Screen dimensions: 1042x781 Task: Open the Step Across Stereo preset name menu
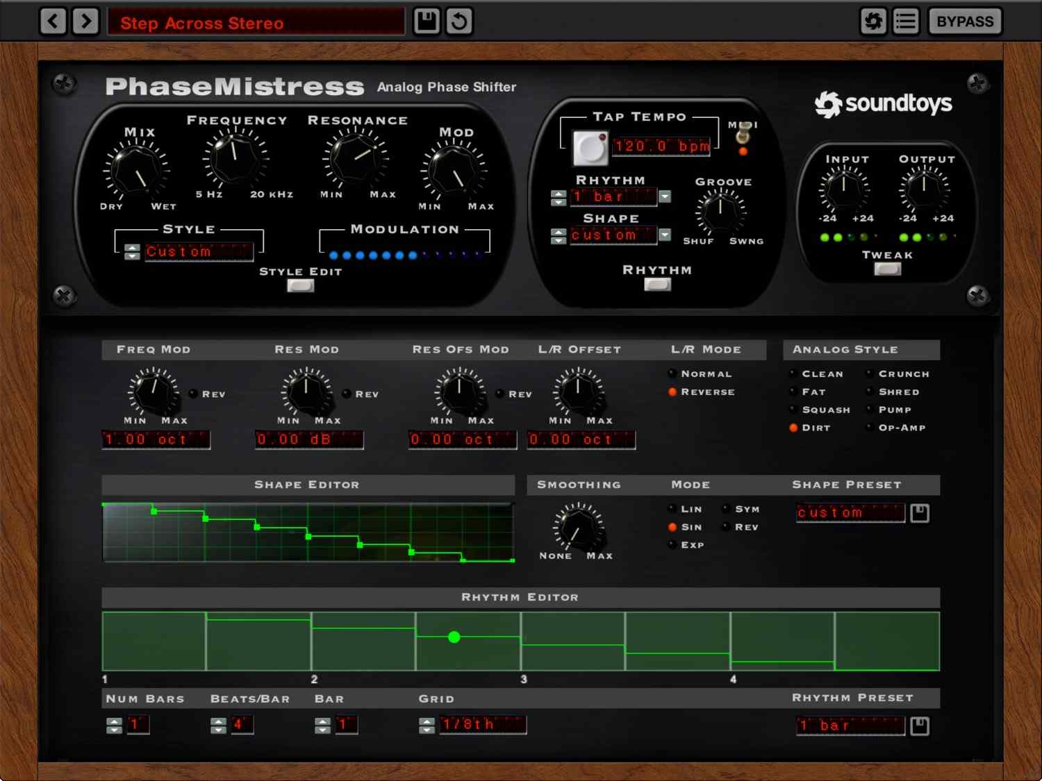256,22
